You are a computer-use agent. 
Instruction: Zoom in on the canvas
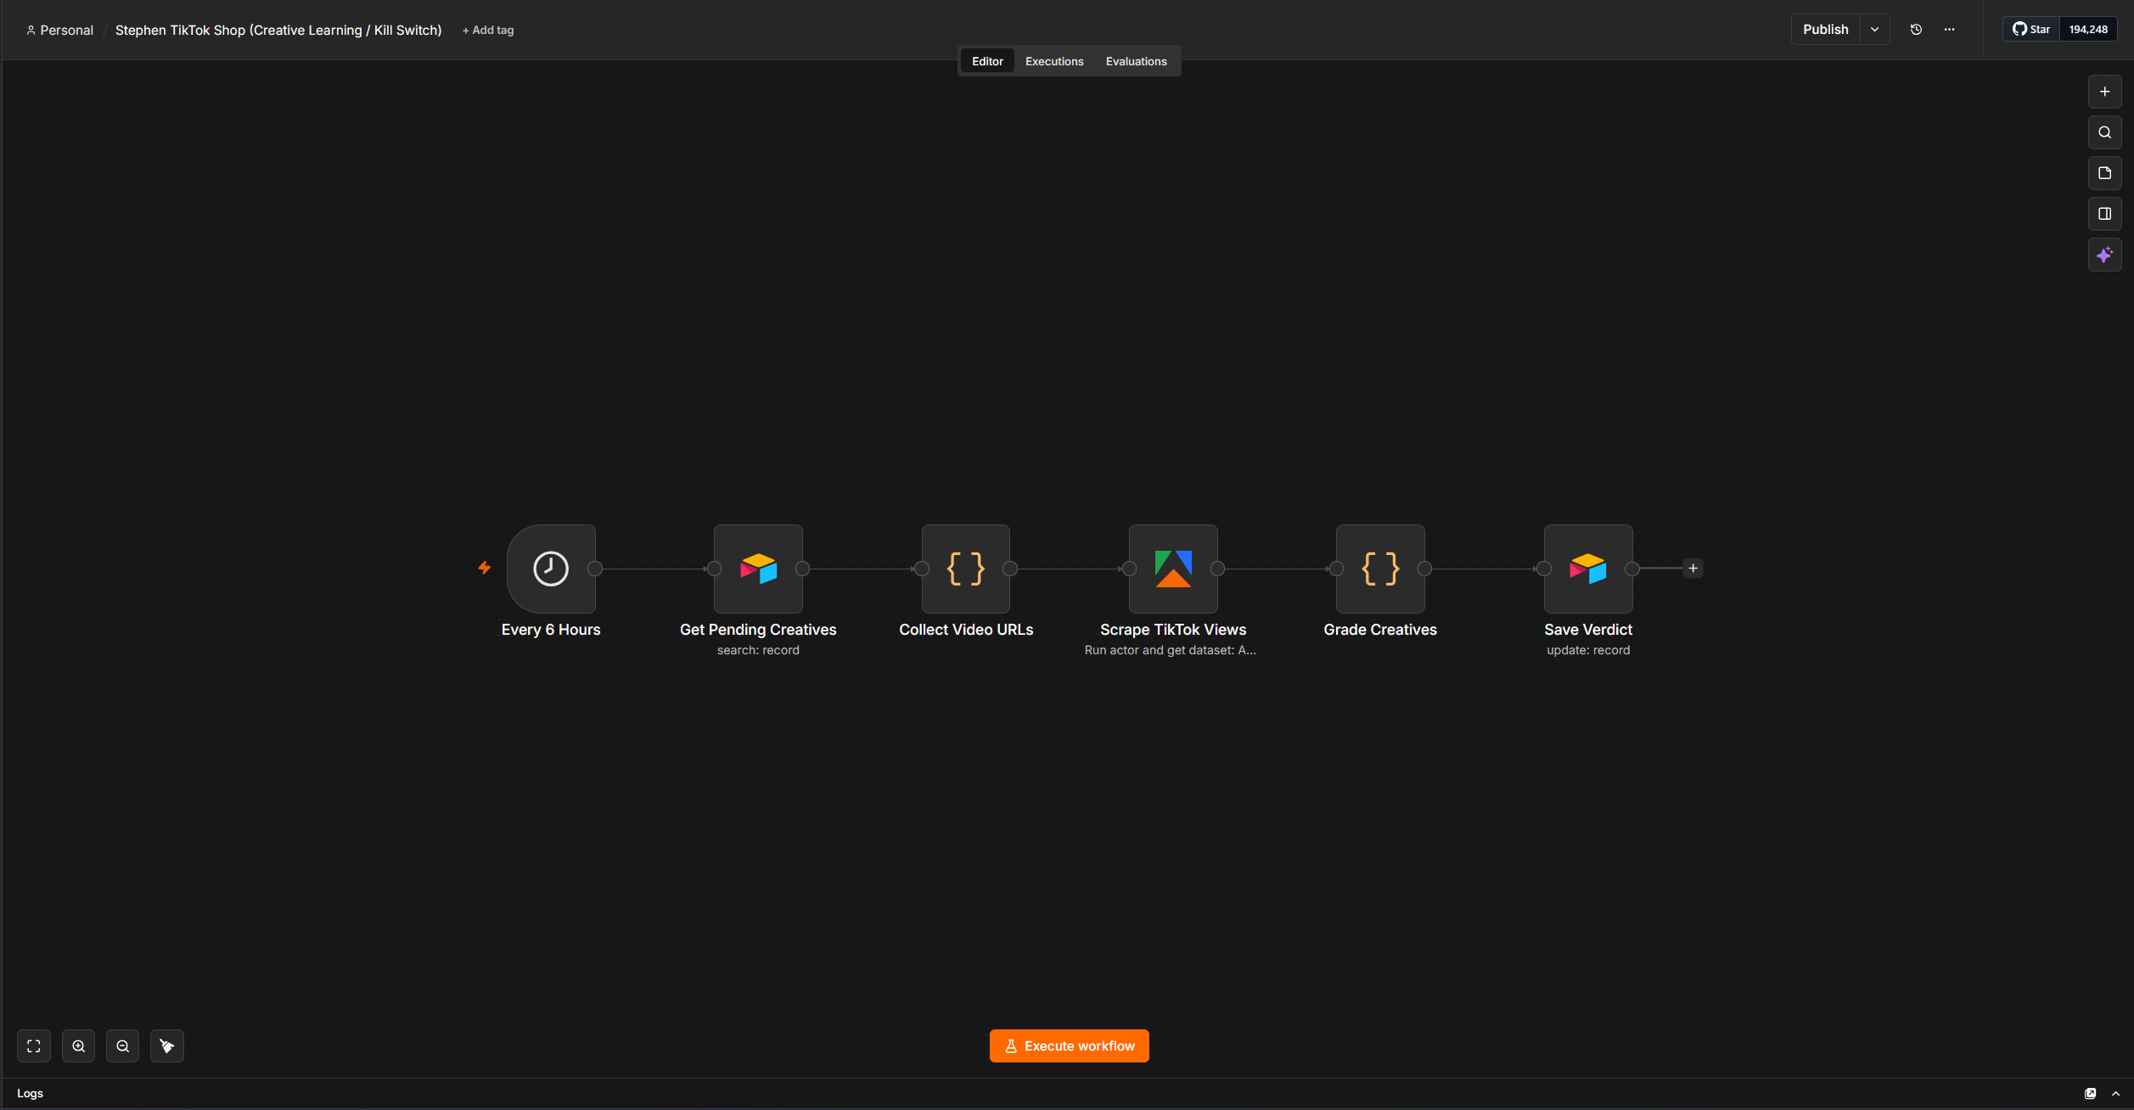pyautogui.click(x=78, y=1046)
